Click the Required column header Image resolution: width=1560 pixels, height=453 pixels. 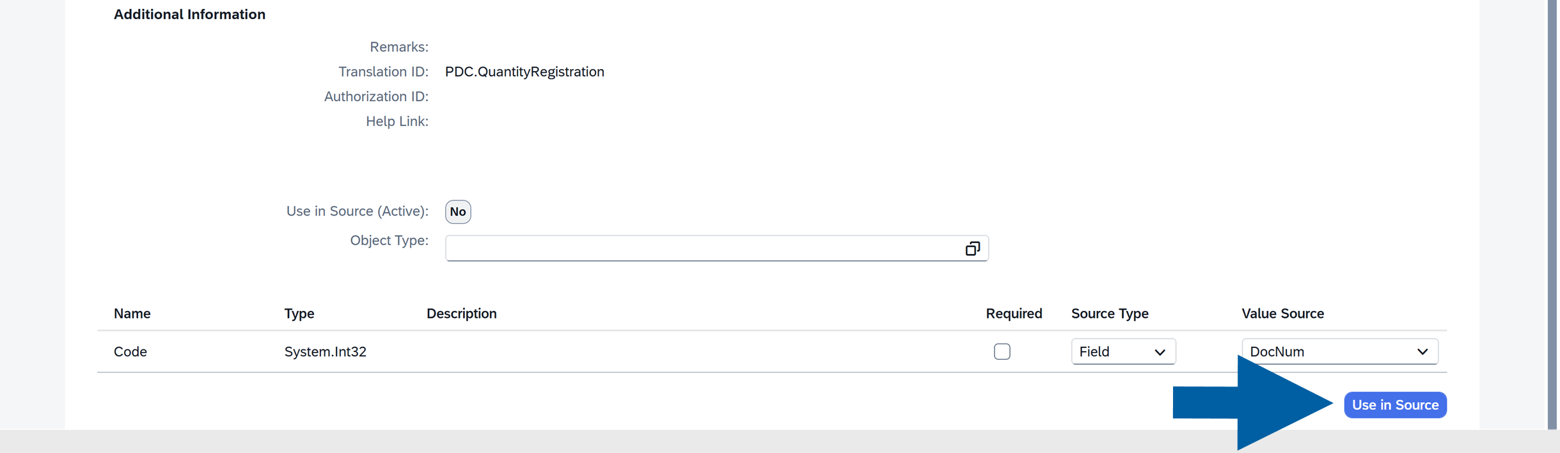pyautogui.click(x=1014, y=314)
